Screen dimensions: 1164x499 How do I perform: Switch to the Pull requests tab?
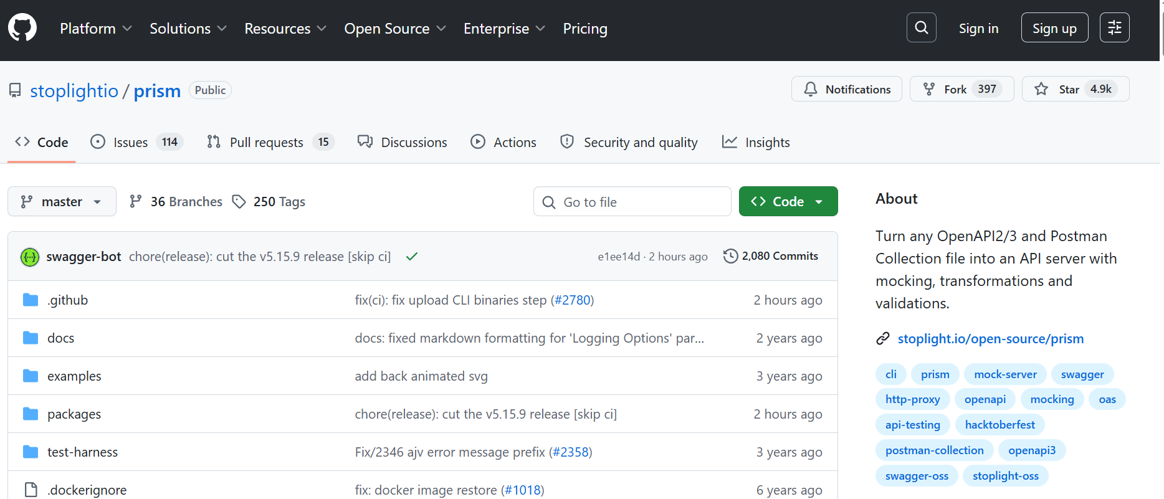(270, 142)
